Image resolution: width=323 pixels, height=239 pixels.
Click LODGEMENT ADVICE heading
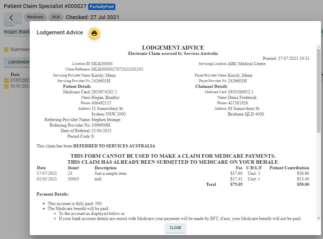(x=173, y=48)
